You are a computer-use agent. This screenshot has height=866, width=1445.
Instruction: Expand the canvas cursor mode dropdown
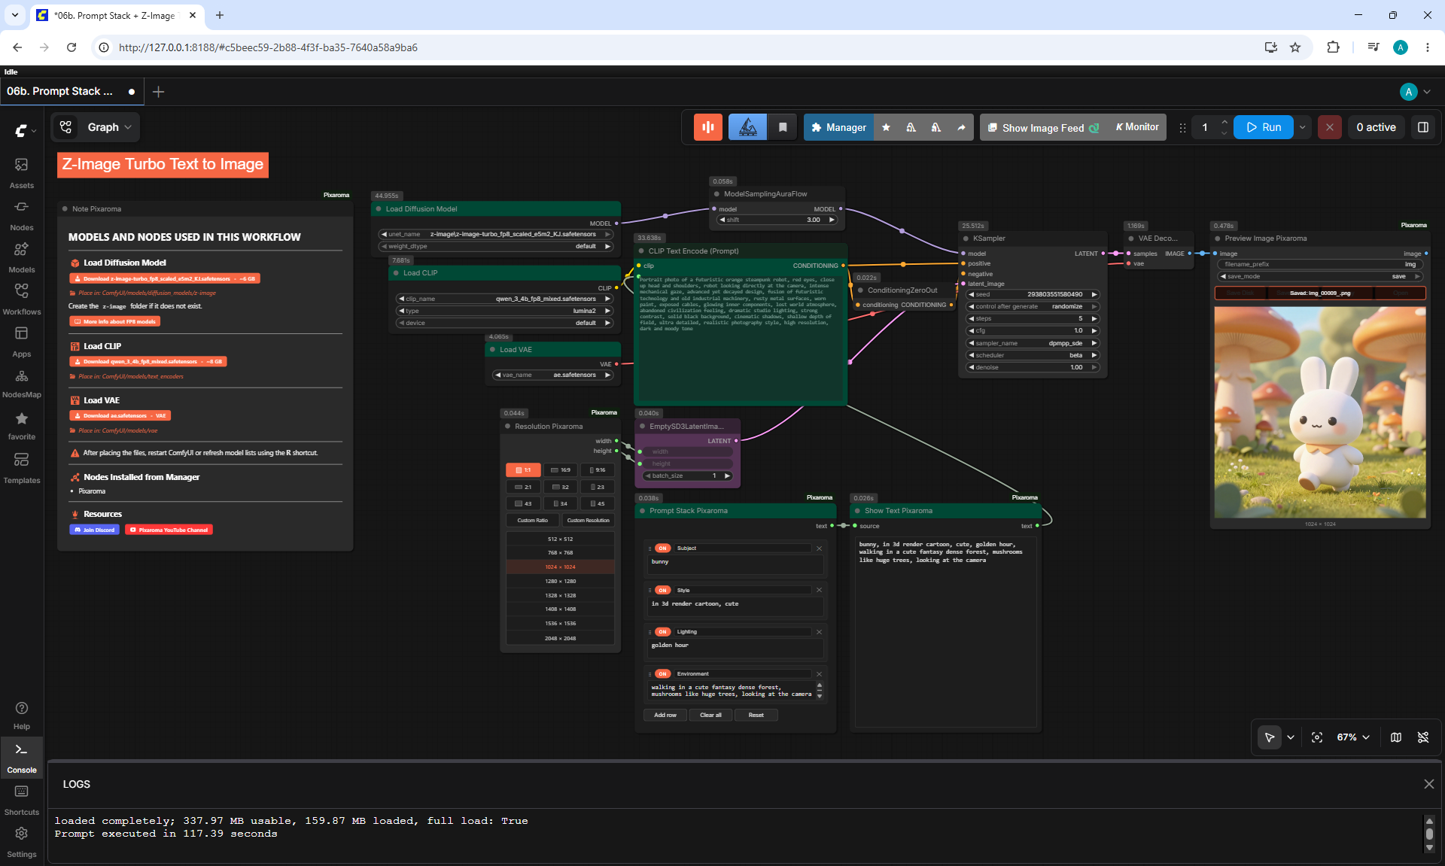tap(1291, 737)
